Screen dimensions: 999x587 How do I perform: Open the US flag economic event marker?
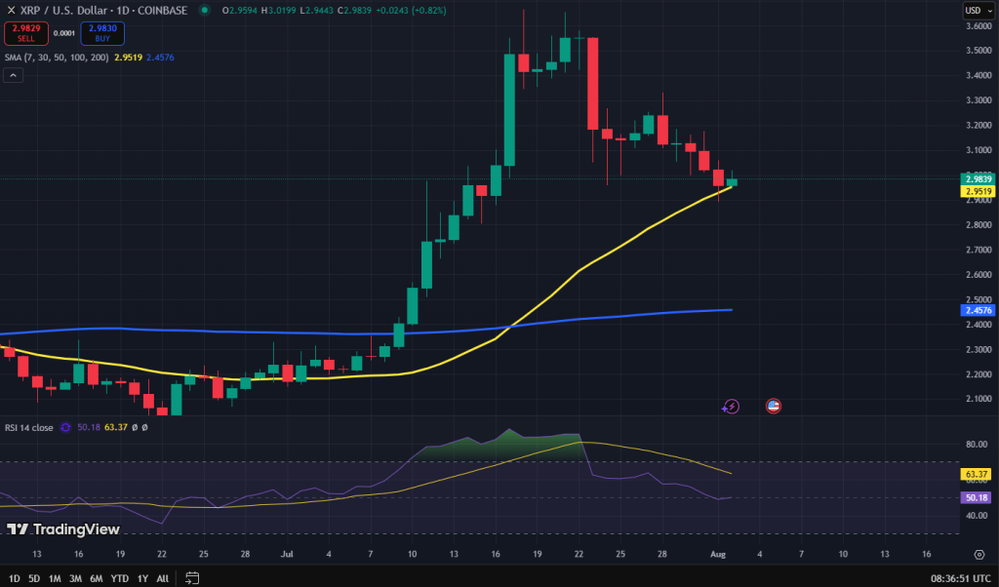[x=774, y=407]
